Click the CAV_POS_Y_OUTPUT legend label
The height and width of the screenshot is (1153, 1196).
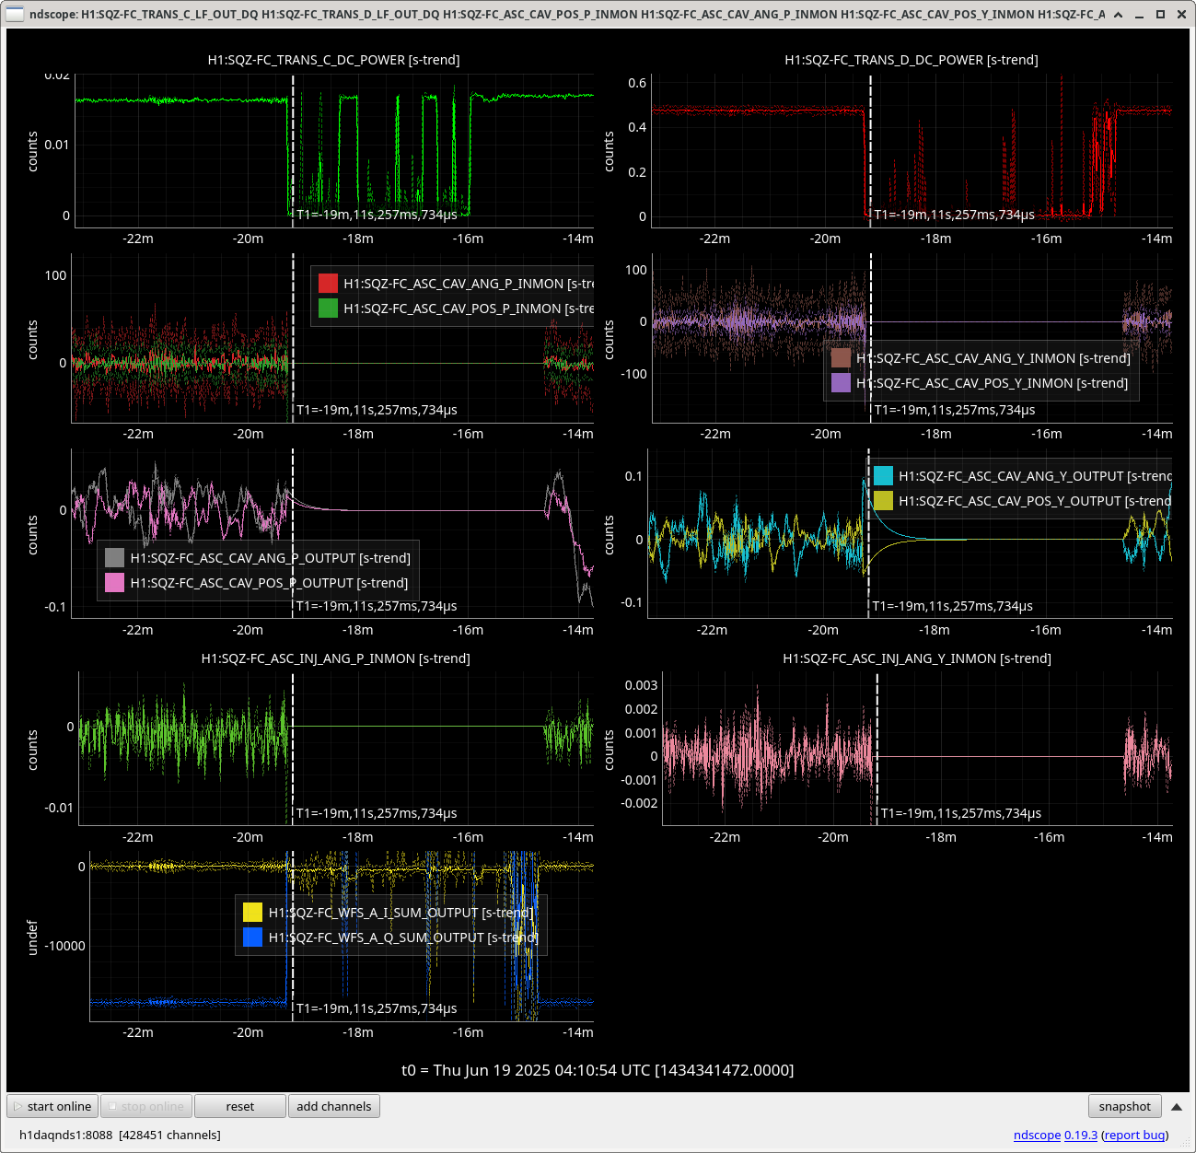pos(1035,501)
